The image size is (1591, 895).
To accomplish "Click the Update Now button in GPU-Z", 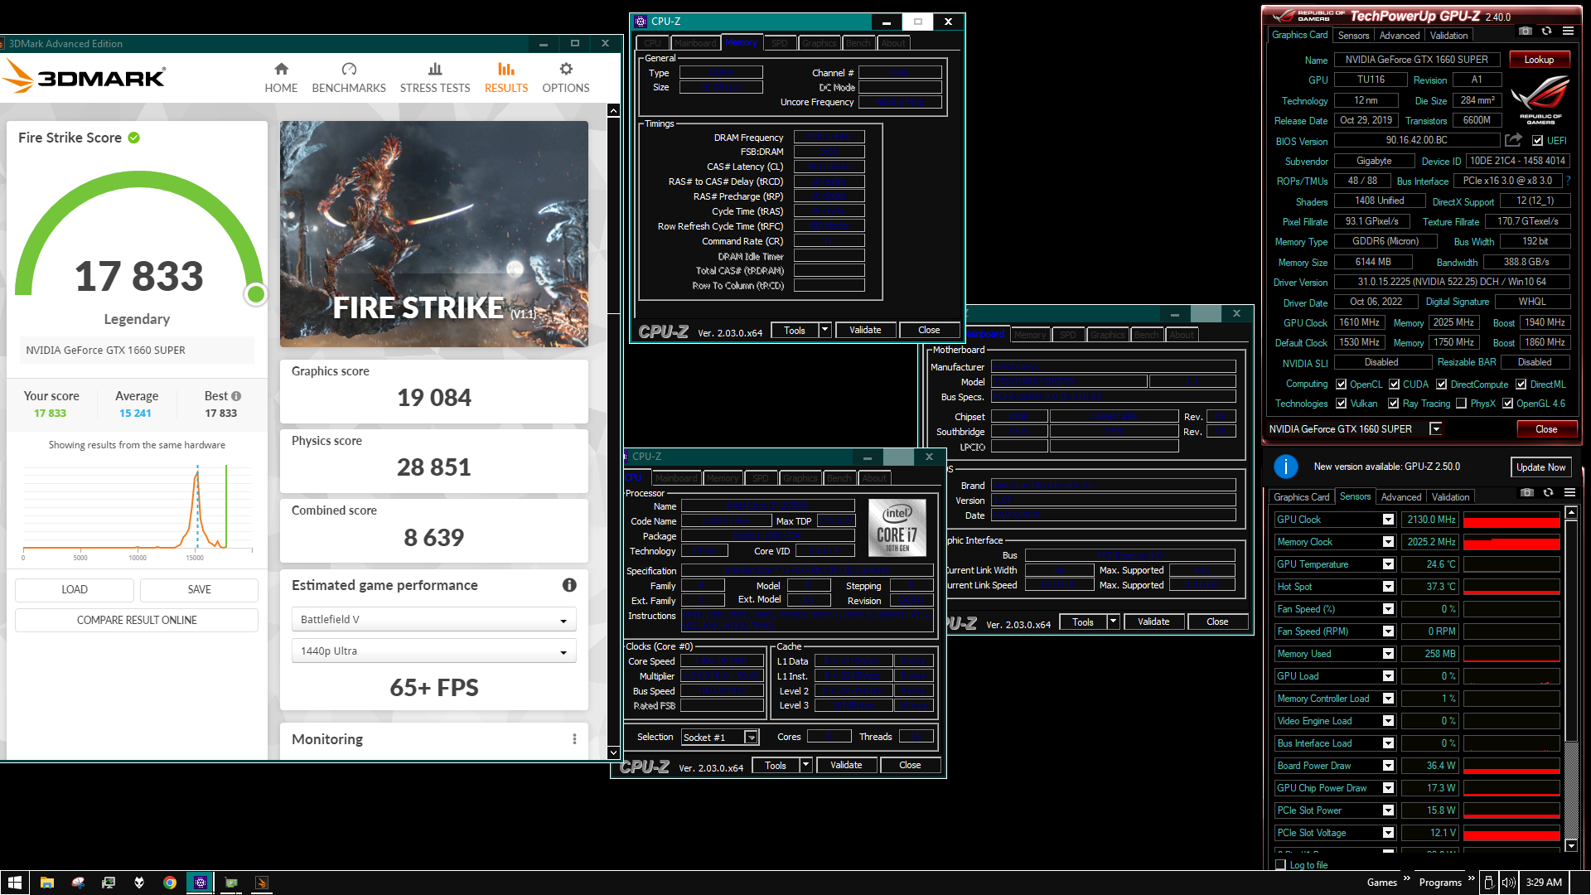I will click(1540, 467).
